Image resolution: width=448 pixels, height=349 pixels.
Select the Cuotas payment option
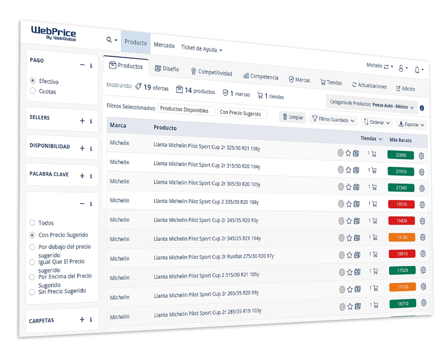(33, 90)
